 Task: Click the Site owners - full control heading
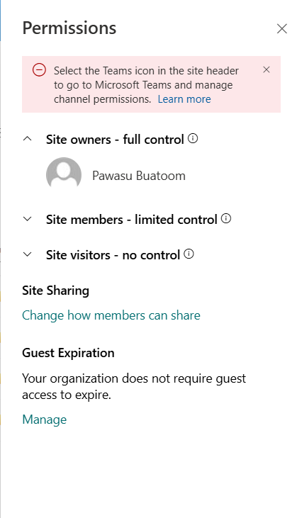pos(115,140)
